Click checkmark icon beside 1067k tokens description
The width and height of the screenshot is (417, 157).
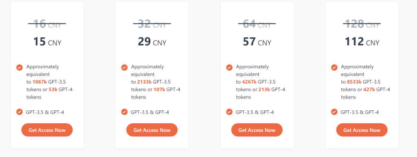pyautogui.click(x=20, y=67)
